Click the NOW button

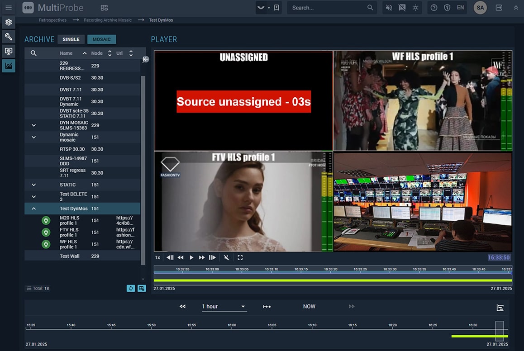(309, 307)
